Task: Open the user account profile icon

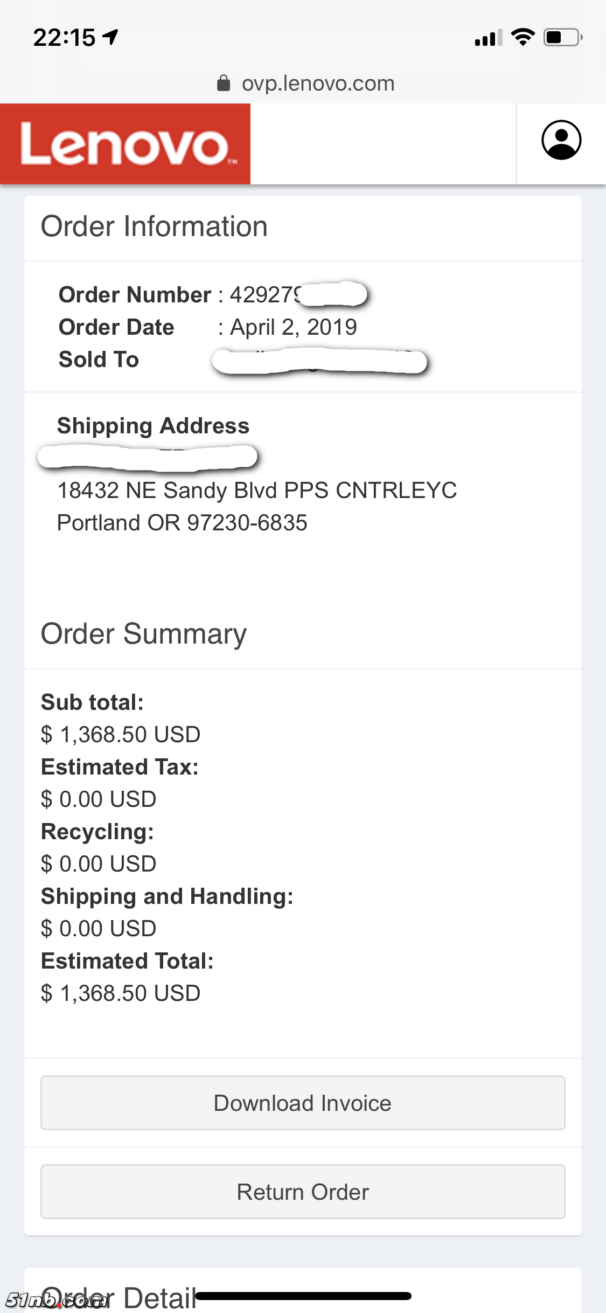Action: pos(561,140)
